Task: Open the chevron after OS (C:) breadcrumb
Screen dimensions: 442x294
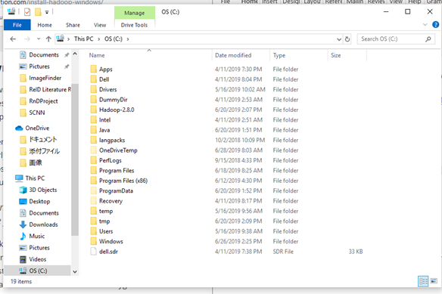Action: (128, 39)
